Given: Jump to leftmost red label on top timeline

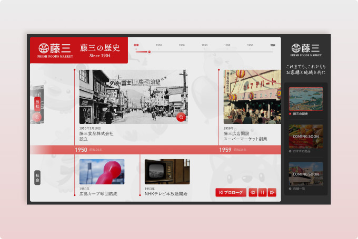Looking at the screenshot, I should tap(136, 45).
